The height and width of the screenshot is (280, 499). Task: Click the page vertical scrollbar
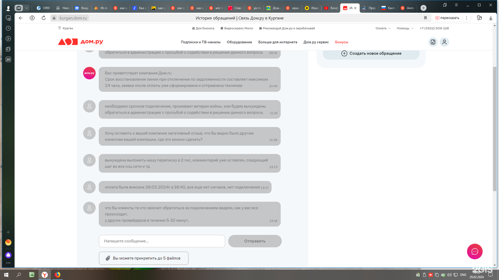494,129
